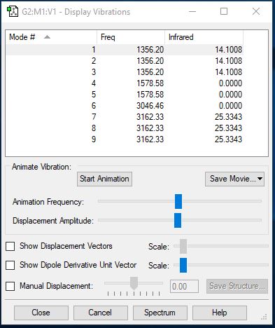Click the GaussView molecule icon in title bar
The width and height of the screenshot is (275, 328).
click(x=13, y=12)
